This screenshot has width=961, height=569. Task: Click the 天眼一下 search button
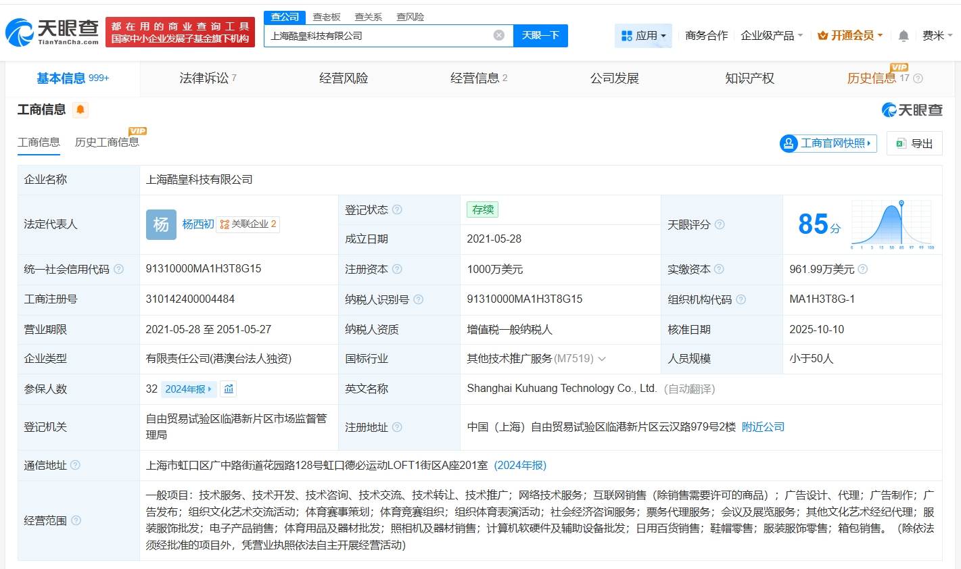[x=540, y=35]
